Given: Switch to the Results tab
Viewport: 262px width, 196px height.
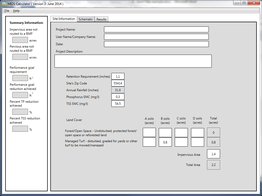Looking at the screenshot, I should tap(101, 19).
